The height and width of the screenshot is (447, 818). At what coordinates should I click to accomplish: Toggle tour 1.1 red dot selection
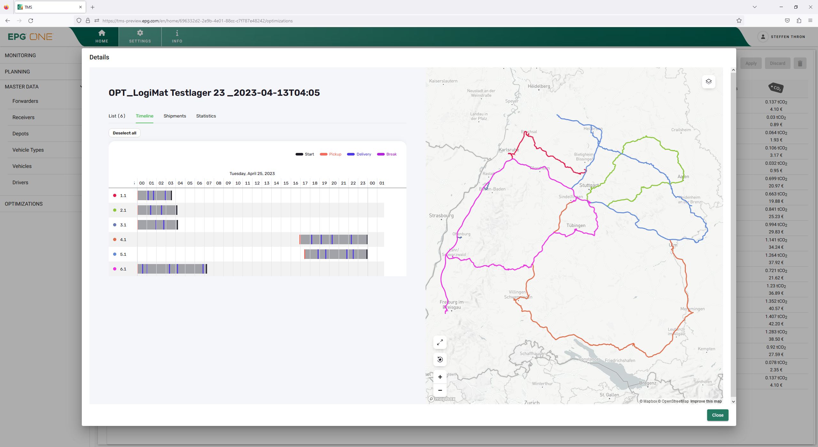click(x=115, y=195)
